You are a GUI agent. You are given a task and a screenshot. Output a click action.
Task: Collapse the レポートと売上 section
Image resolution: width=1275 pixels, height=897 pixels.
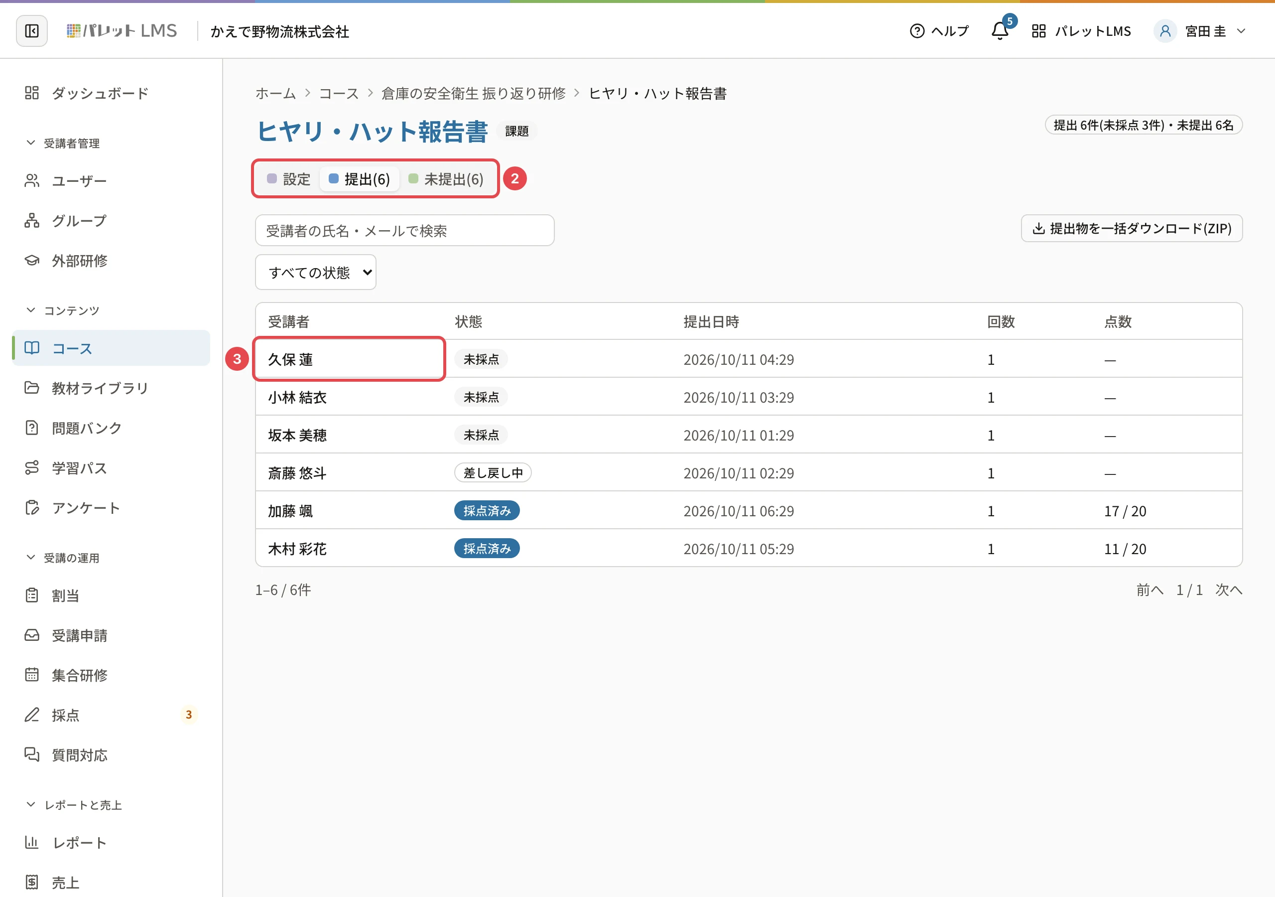[x=74, y=805]
